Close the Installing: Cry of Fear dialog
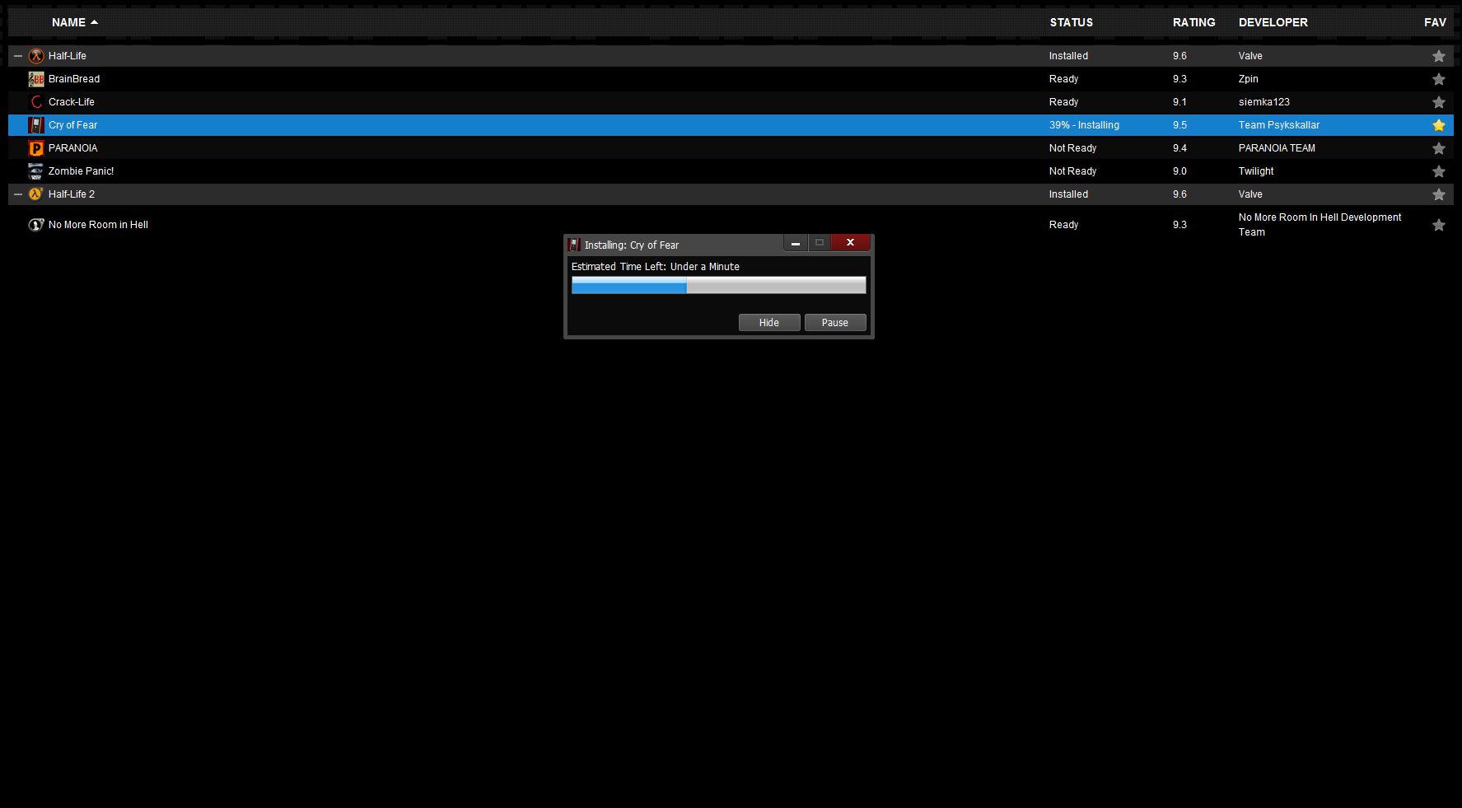The height and width of the screenshot is (808, 1462). pos(851,242)
